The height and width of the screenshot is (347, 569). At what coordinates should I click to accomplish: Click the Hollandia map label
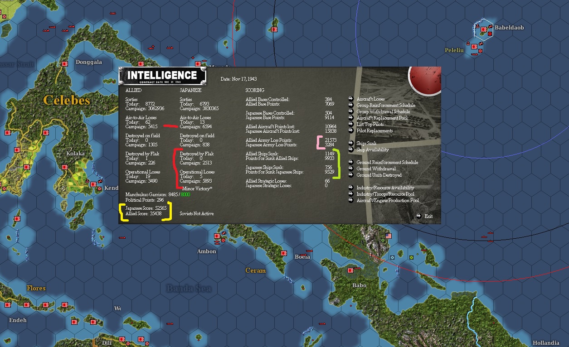pos(545,343)
